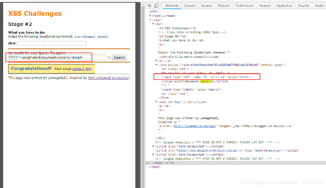Screen dimensions: 326x188
Task: Select the html opening tag line
Action: [154, 12]
